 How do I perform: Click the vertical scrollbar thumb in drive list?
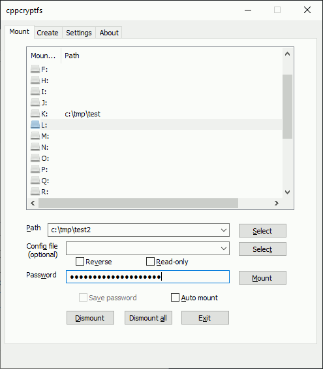pos(287,107)
